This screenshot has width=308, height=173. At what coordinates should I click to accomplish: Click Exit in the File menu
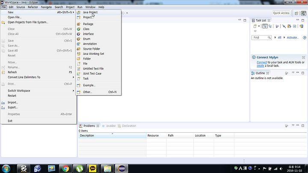pyautogui.click(x=38, y=121)
